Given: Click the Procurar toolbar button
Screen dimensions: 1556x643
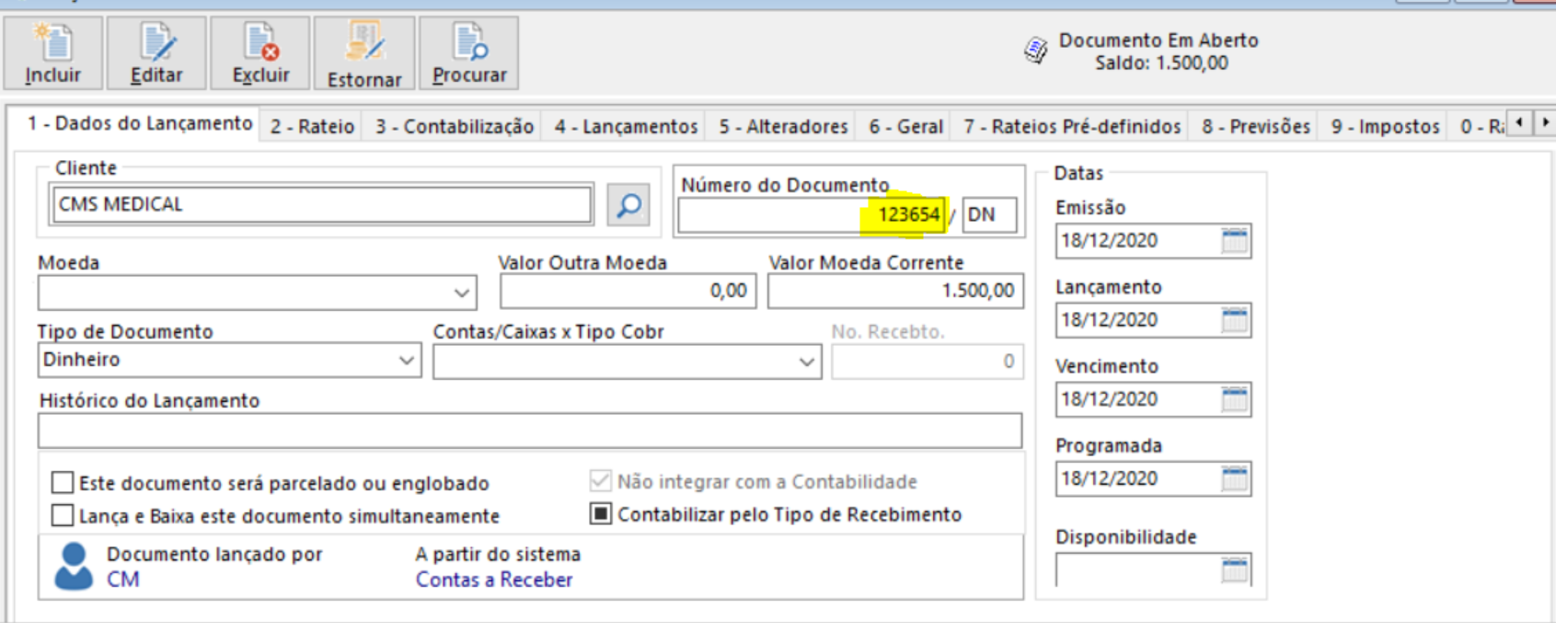Looking at the screenshot, I should click(469, 53).
